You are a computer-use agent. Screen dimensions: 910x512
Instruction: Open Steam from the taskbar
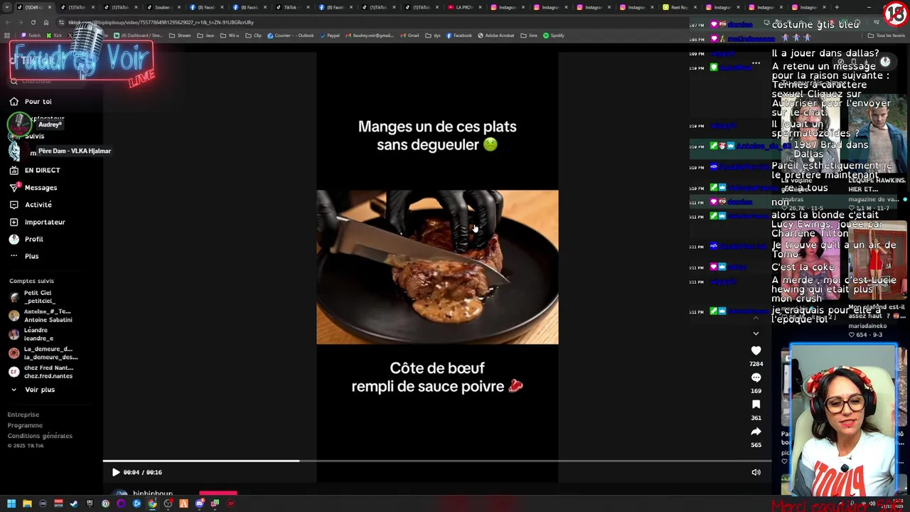[x=74, y=503]
